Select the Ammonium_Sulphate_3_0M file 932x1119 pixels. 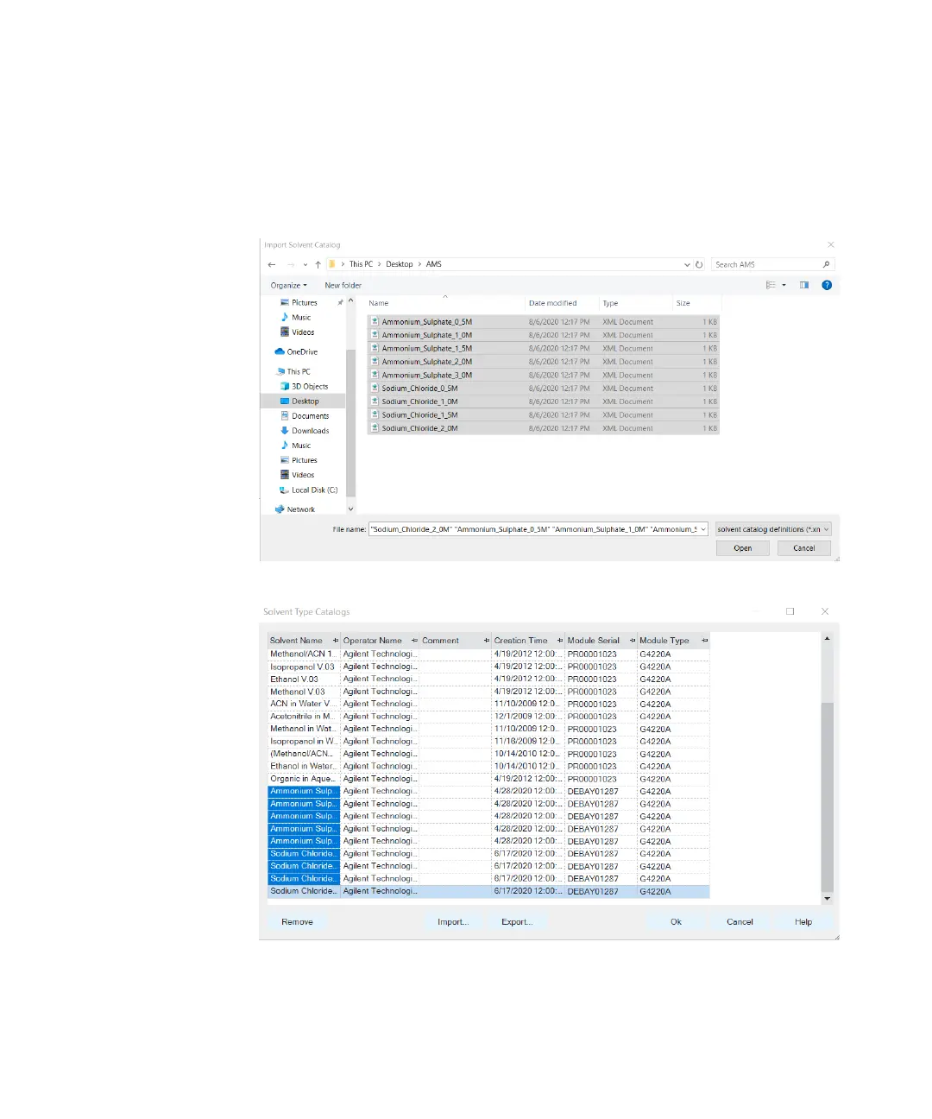pos(544,375)
